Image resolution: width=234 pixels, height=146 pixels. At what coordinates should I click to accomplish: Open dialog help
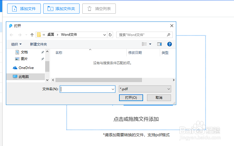(x=169, y=44)
